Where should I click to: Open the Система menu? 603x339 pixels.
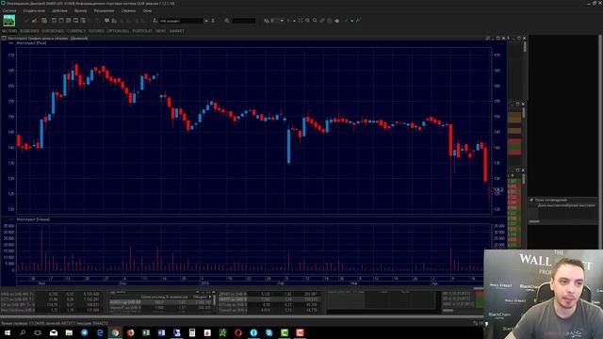[x=9, y=10]
